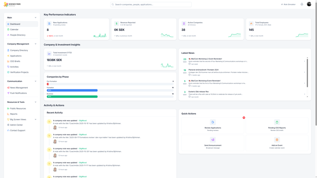
Task: Click the search companies input field
Action: tap(151, 4)
